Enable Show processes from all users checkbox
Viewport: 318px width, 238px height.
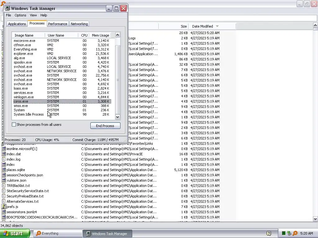point(14,125)
